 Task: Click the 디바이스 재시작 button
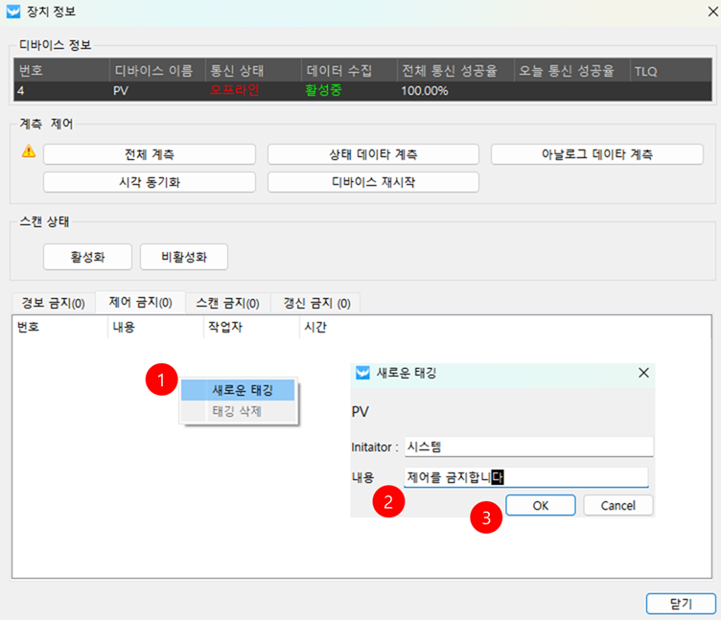click(x=373, y=182)
